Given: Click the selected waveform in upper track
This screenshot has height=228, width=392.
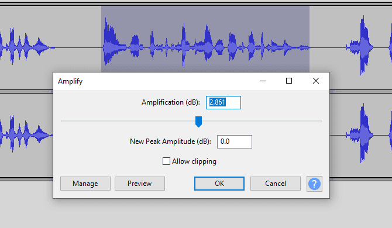Looking at the screenshot, I should 205,39.
